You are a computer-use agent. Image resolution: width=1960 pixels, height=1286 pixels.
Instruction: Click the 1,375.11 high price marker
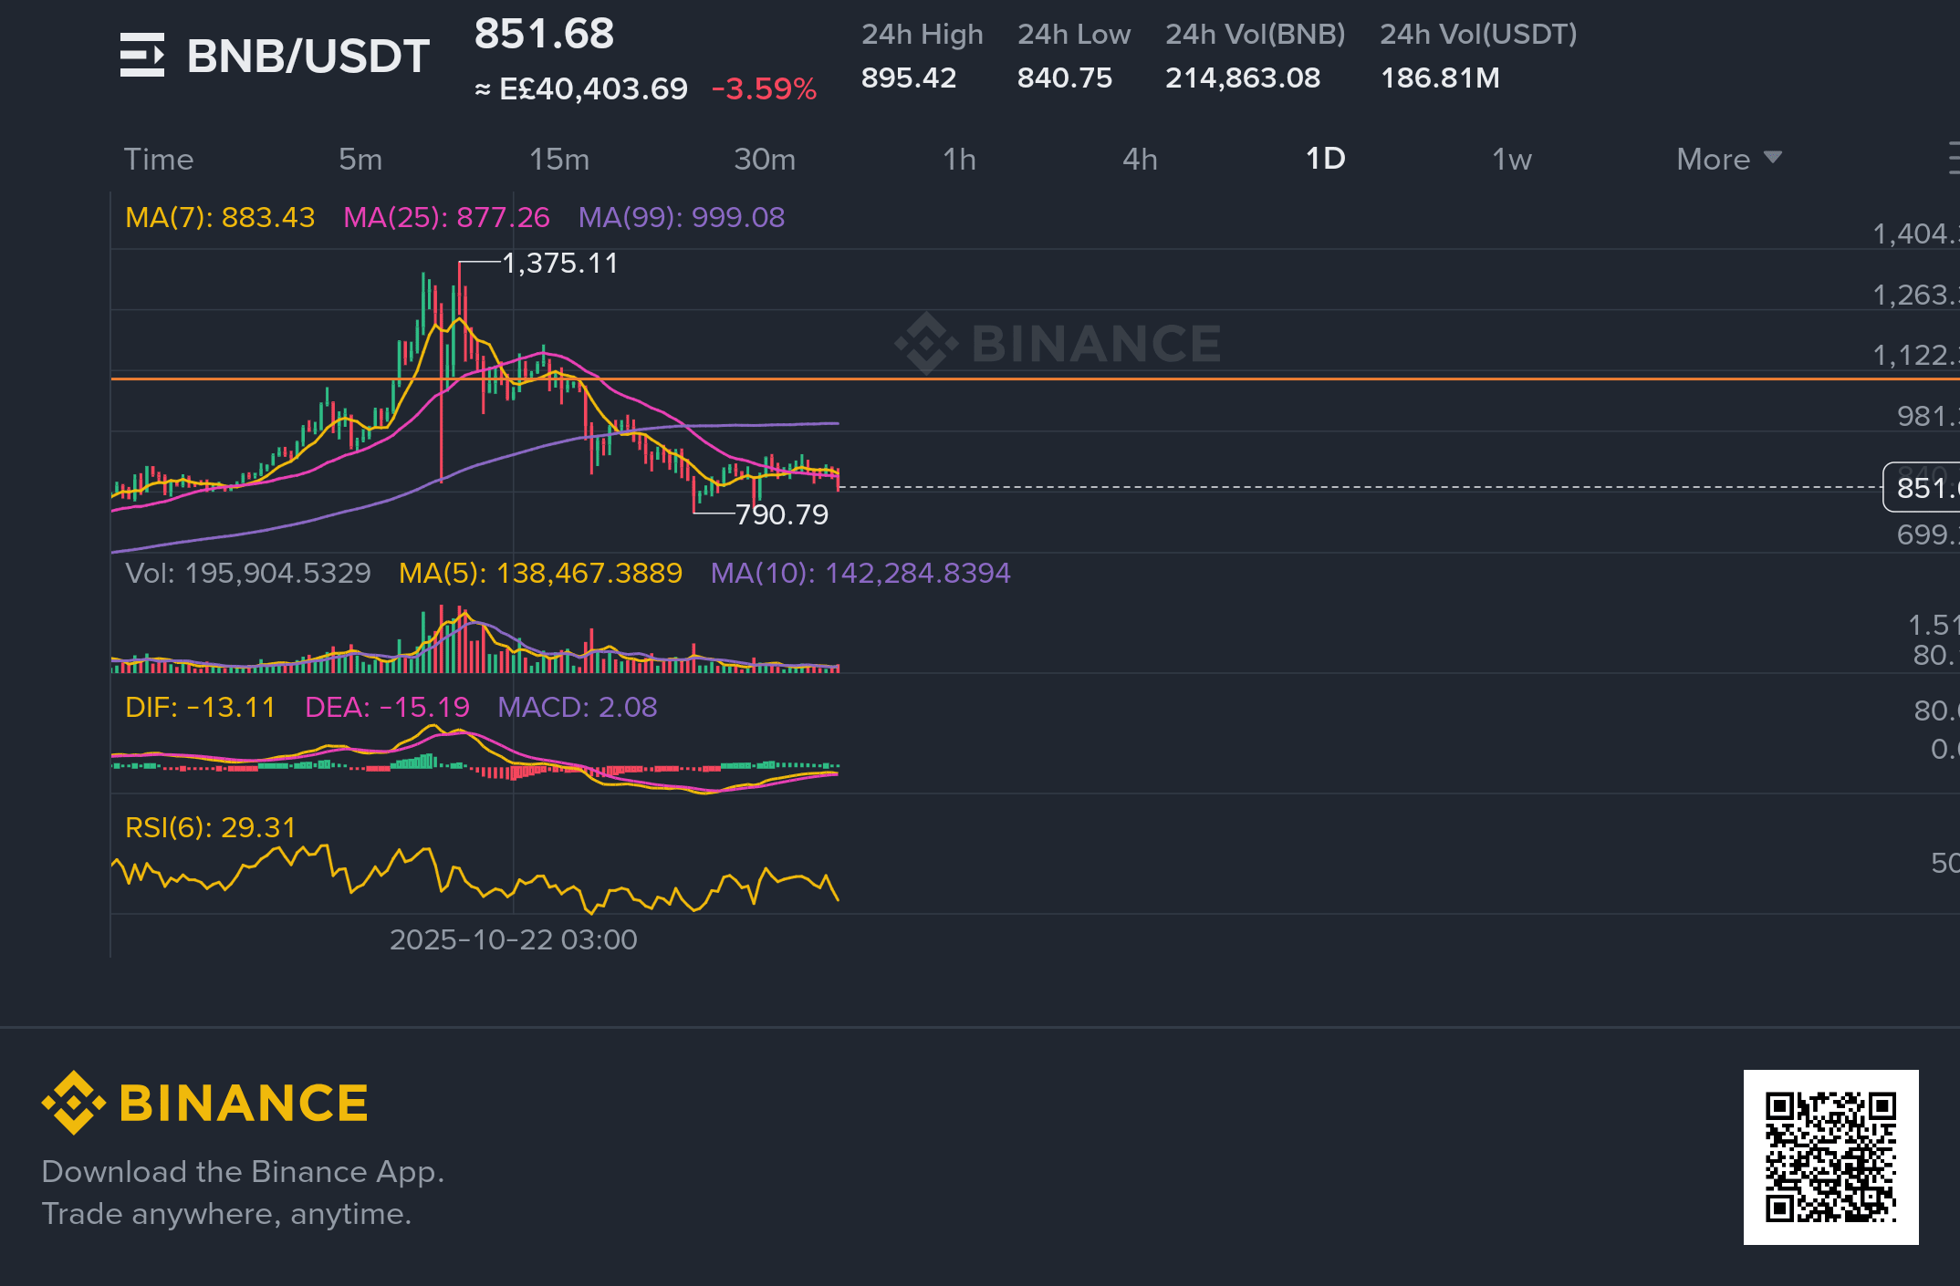pyautogui.click(x=560, y=264)
